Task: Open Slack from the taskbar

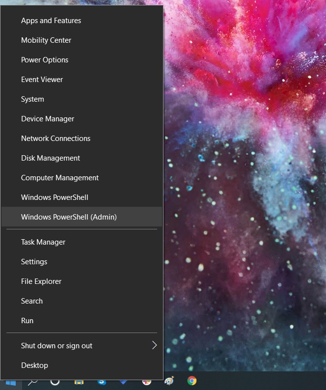Action: (x=147, y=384)
